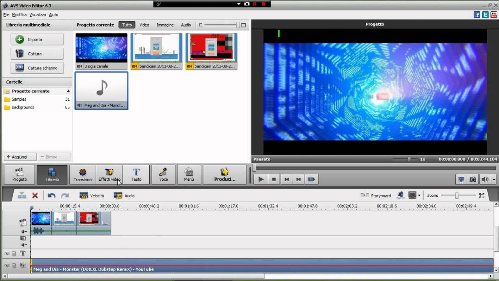Image resolution: width=499 pixels, height=281 pixels.
Task: Play the preview
Action: coord(261,179)
